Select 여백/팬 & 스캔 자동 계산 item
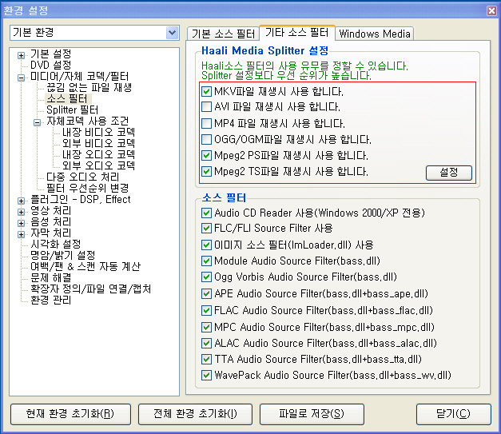 click(x=85, y=266)
